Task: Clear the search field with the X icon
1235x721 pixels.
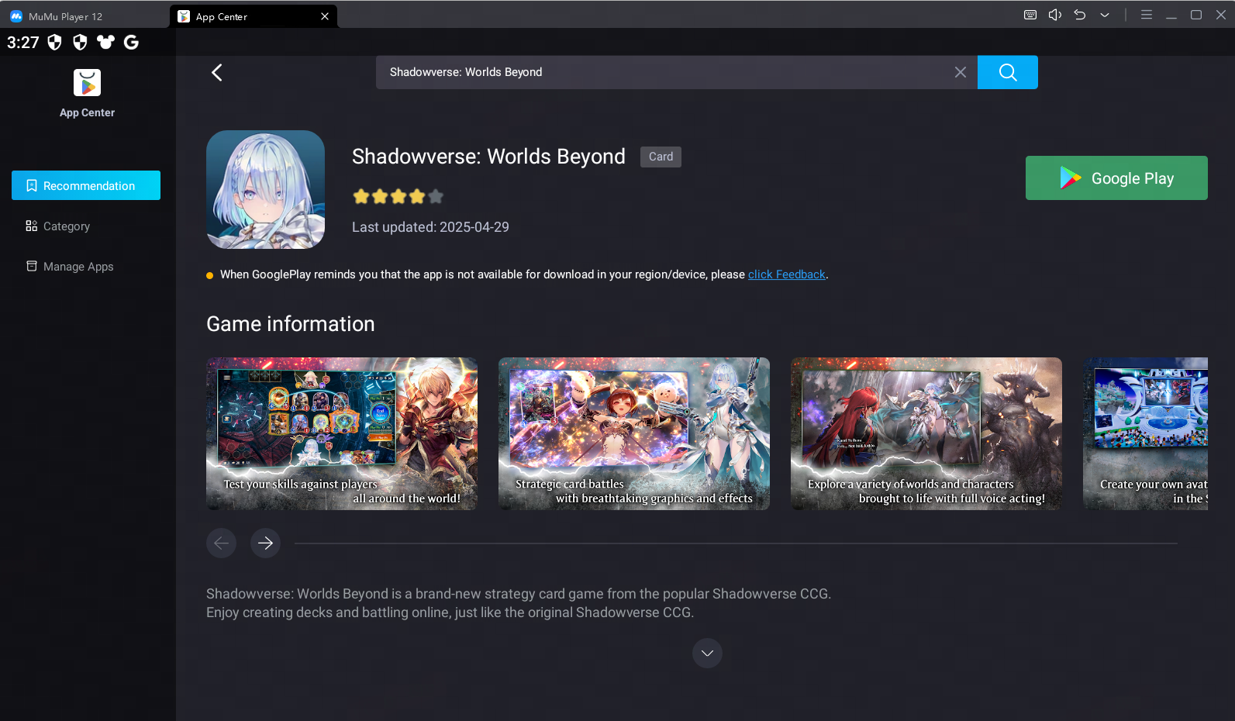Action: coord(960,72)
